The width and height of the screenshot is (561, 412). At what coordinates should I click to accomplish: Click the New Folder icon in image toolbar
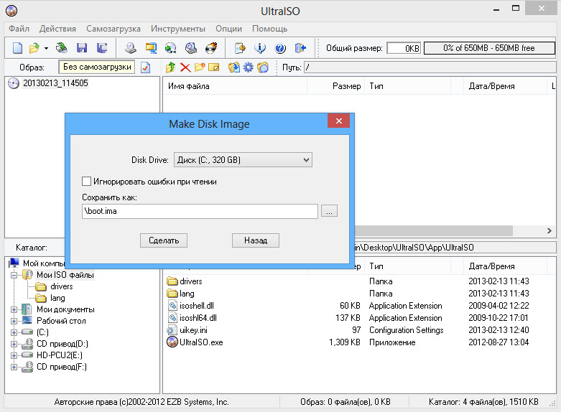200,67
